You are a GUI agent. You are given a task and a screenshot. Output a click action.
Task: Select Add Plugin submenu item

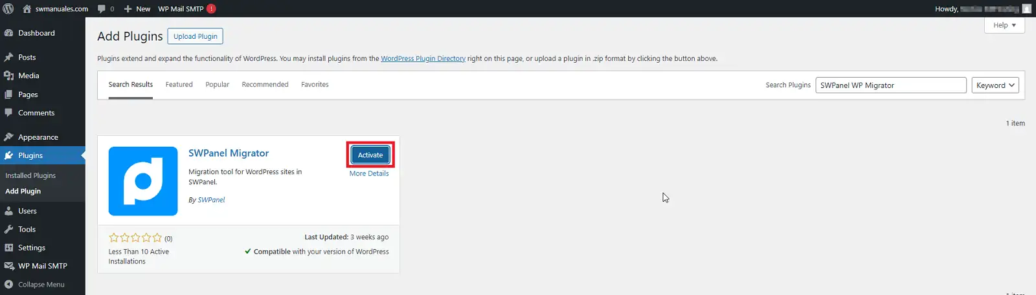[x=23, y=191]
